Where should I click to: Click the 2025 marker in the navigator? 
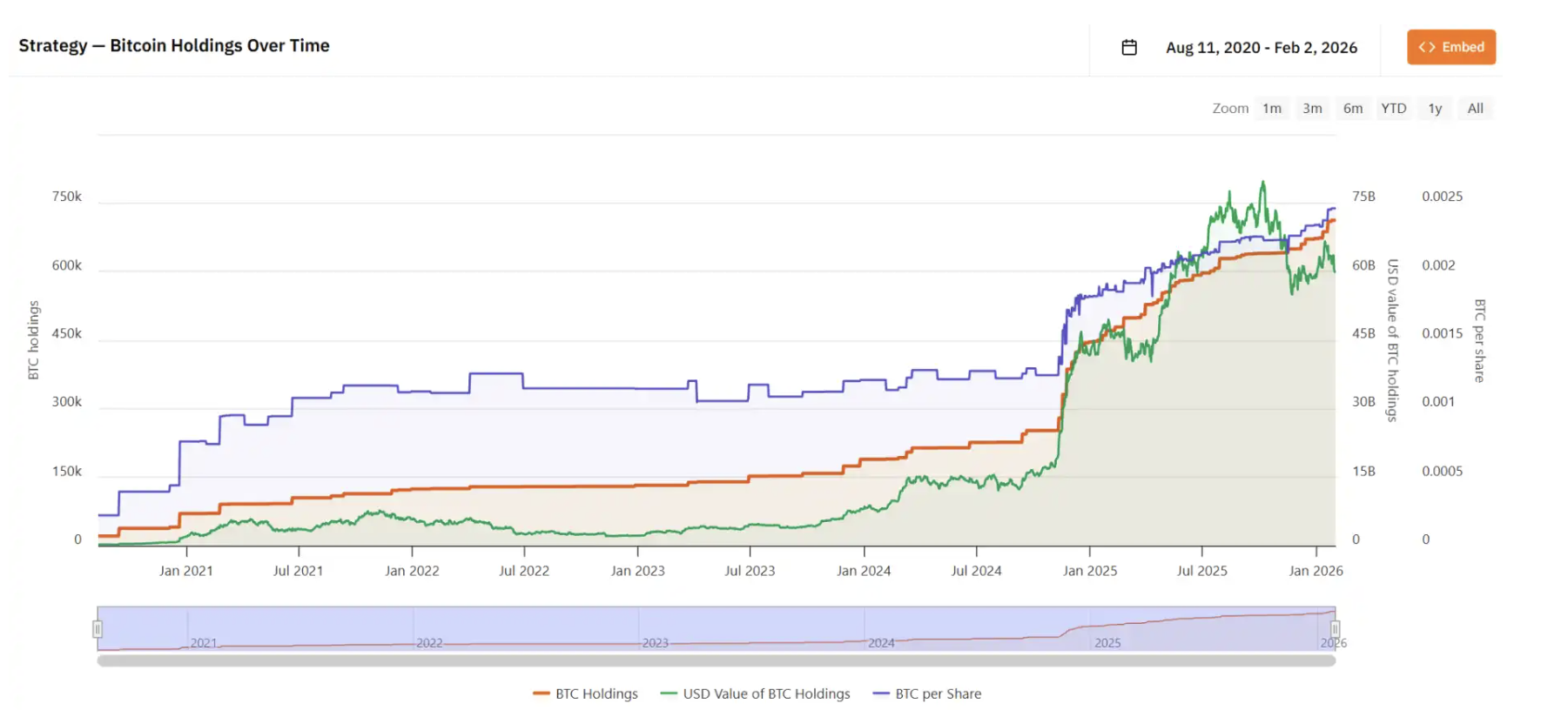tap(1107, 643)
